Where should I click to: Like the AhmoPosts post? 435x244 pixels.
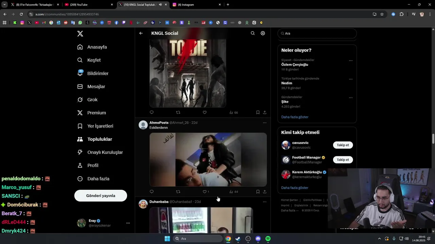pyautogui.click(x=205, y=191)
